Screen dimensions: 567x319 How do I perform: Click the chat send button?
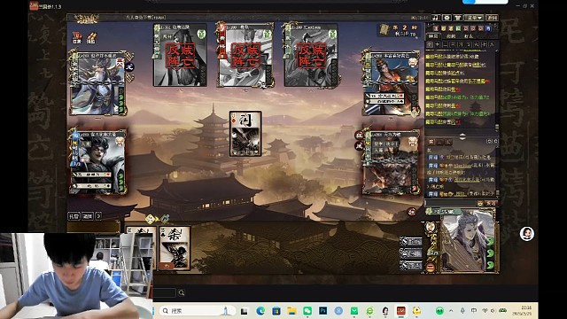tap(492, 203)
